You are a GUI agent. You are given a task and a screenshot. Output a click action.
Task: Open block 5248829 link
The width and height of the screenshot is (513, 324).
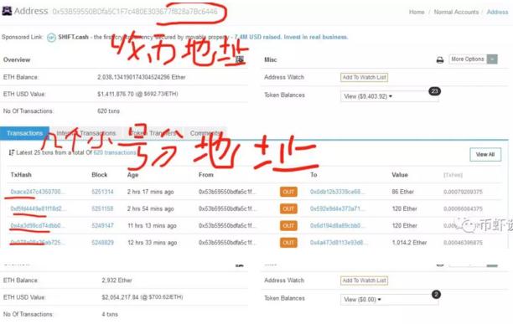102,243
